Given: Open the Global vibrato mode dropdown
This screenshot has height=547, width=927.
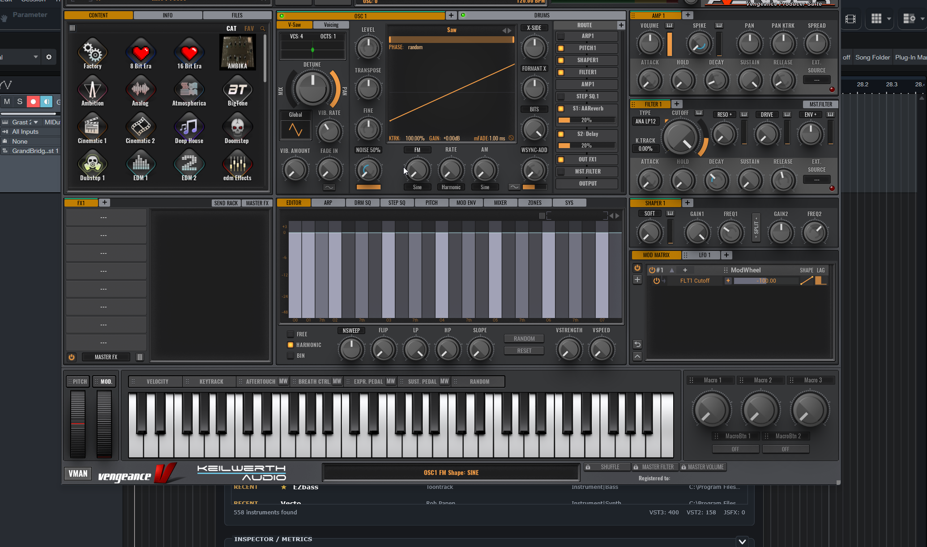Looking at the screenshot, I should (x=295, y=114).
